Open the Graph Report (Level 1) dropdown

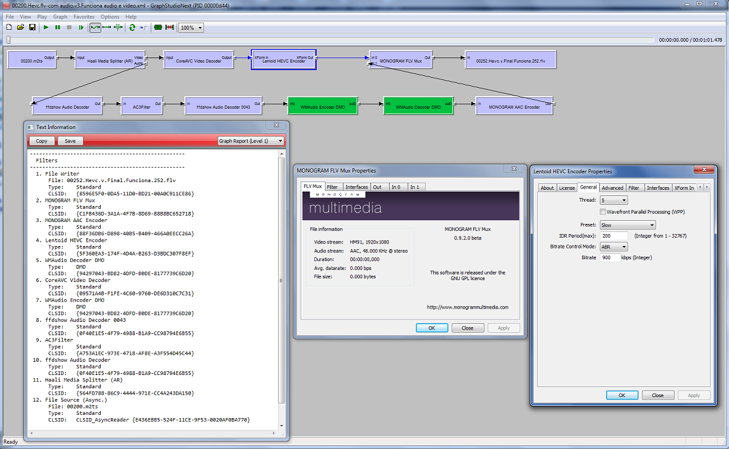pos(251,140)
